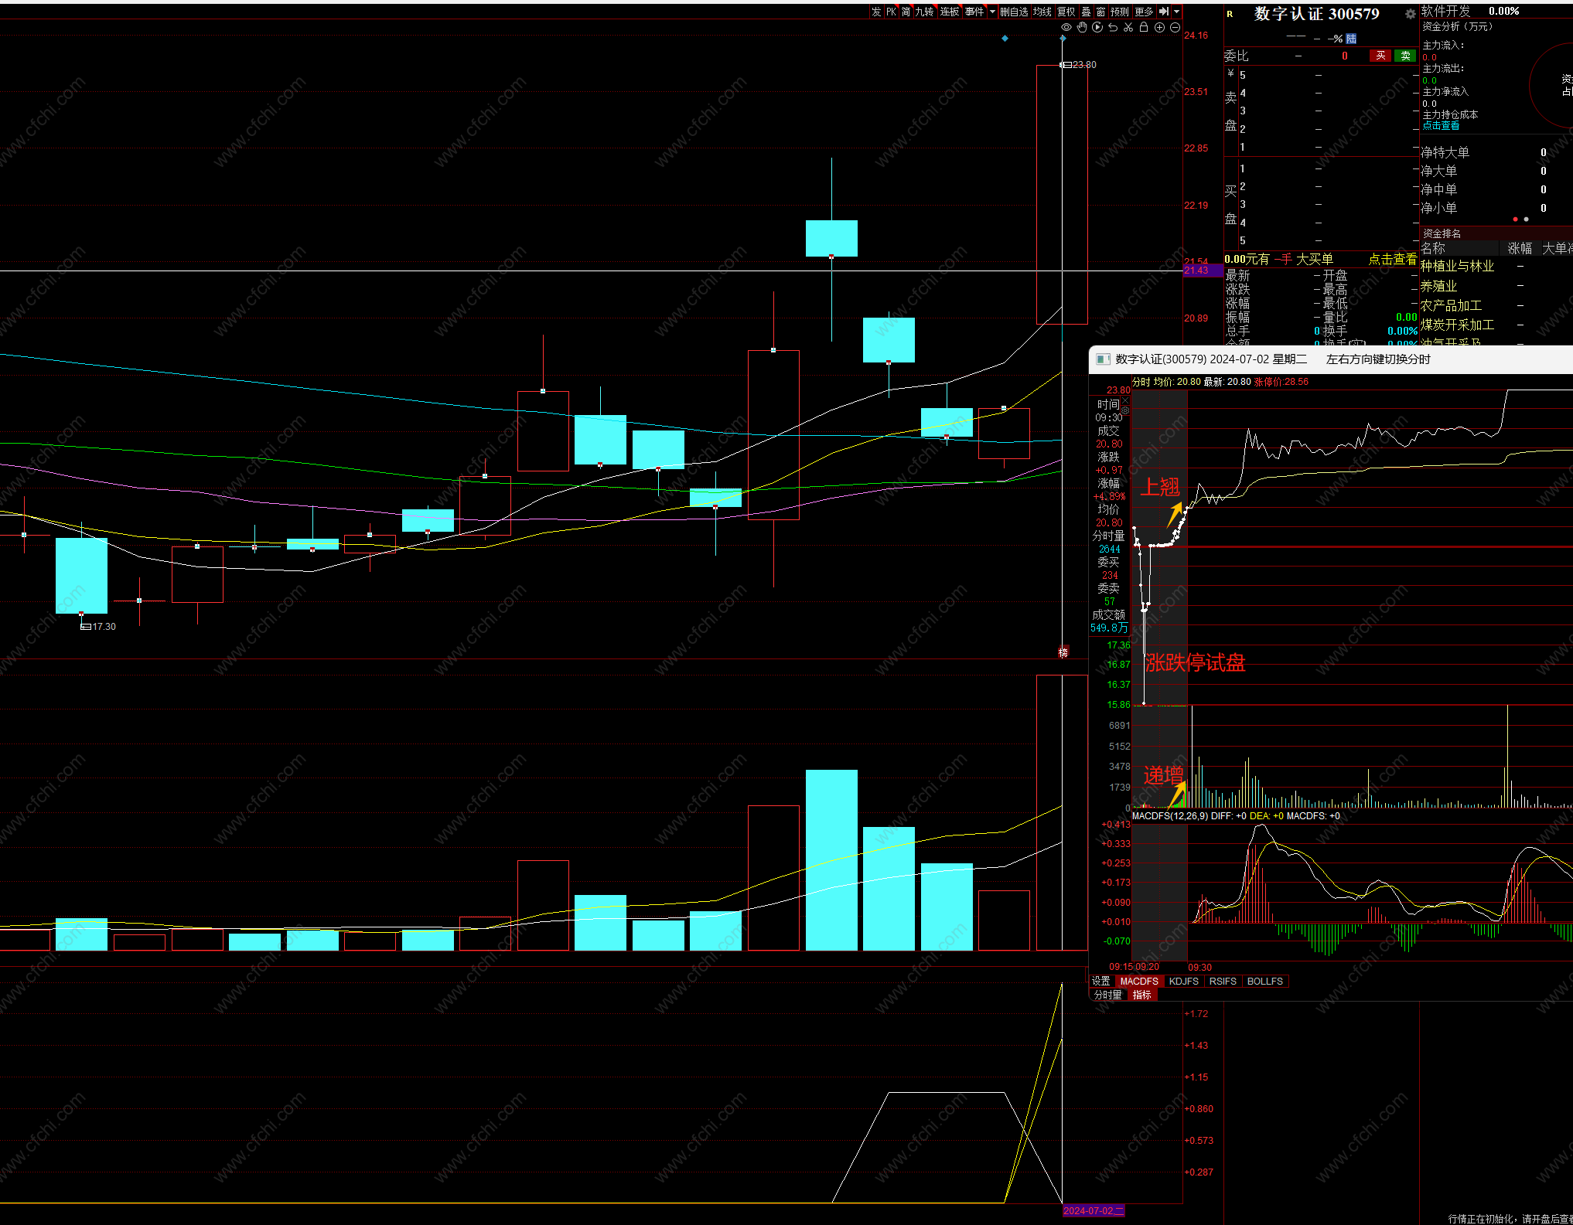Click the circular replay play icon
This screenshot has width=1573, height=1225.
pos(1097,28)
